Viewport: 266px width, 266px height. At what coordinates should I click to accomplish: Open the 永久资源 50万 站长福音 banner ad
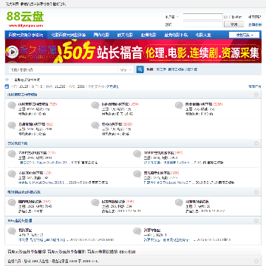tap(133, 51)
